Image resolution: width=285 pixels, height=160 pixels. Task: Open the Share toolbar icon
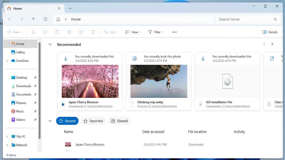click(x=81, y=32)
